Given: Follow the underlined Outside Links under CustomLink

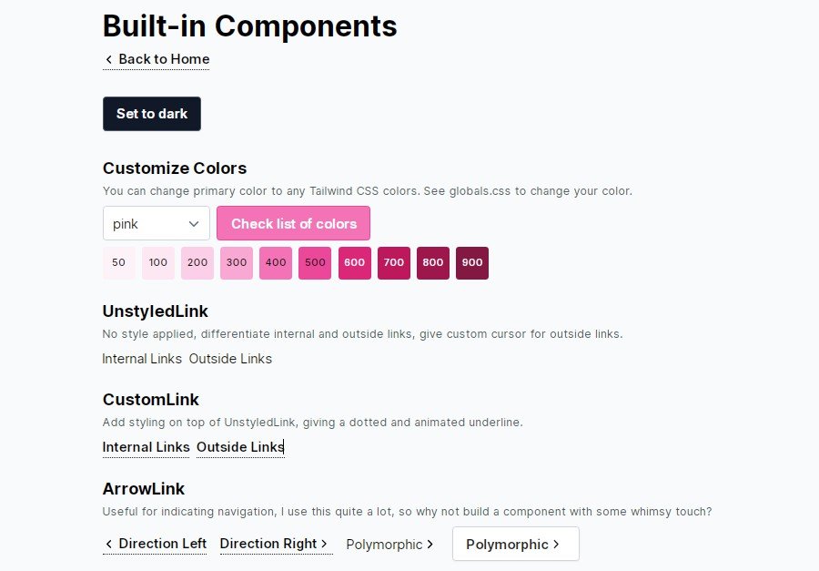Looking at the screenshot, I should (239, 447).
